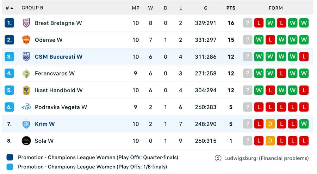Image resolution: width=317 pixels, height=174 pixels.
Task: Click the dark blue Quarter-finals legend swatch
Action: tap(10, 158)
